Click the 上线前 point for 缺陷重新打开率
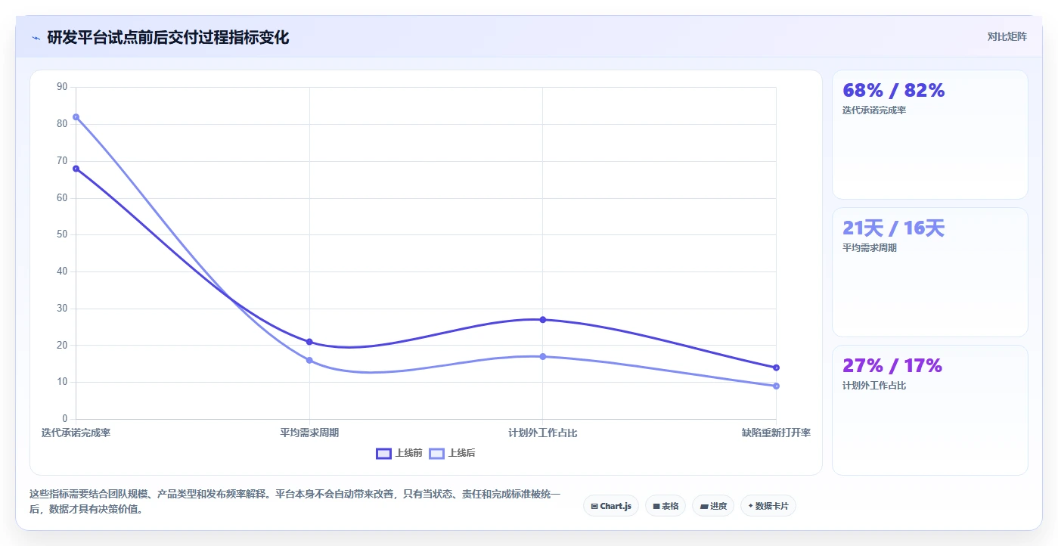Viewport: 1058px width, 546px height. [x=776, y=368]
